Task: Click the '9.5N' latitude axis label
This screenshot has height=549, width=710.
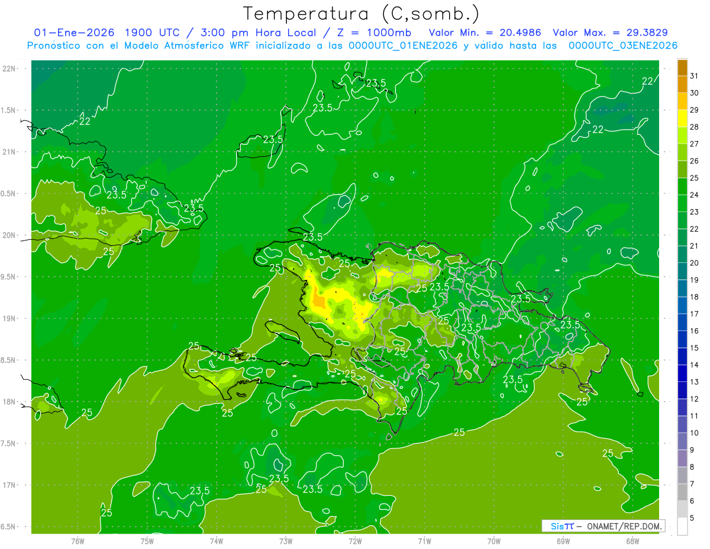Action: tap(8, 277)
